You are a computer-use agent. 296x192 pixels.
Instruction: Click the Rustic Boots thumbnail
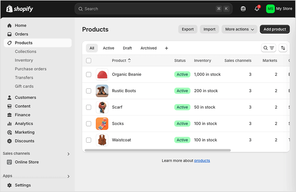click(x=102, y=91)
